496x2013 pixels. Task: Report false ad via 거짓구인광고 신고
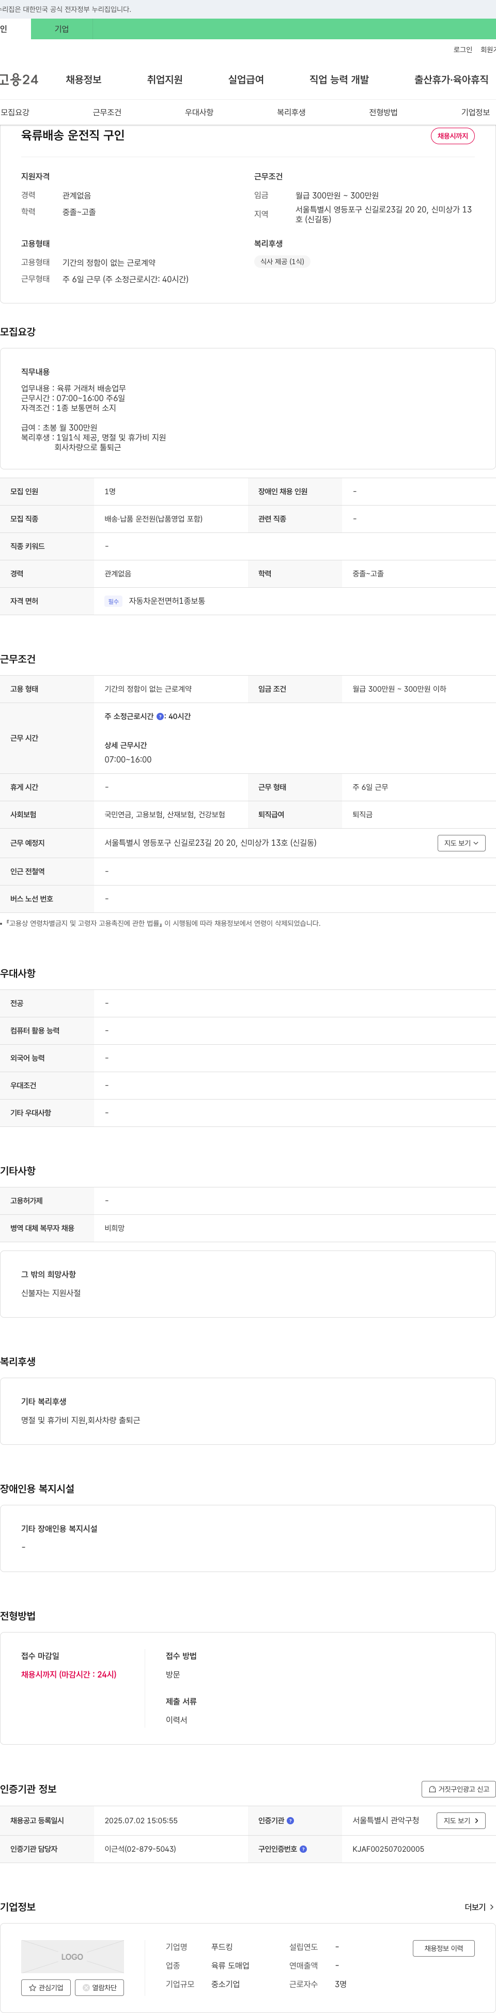pyautogui.click(x=458, y=1790)
